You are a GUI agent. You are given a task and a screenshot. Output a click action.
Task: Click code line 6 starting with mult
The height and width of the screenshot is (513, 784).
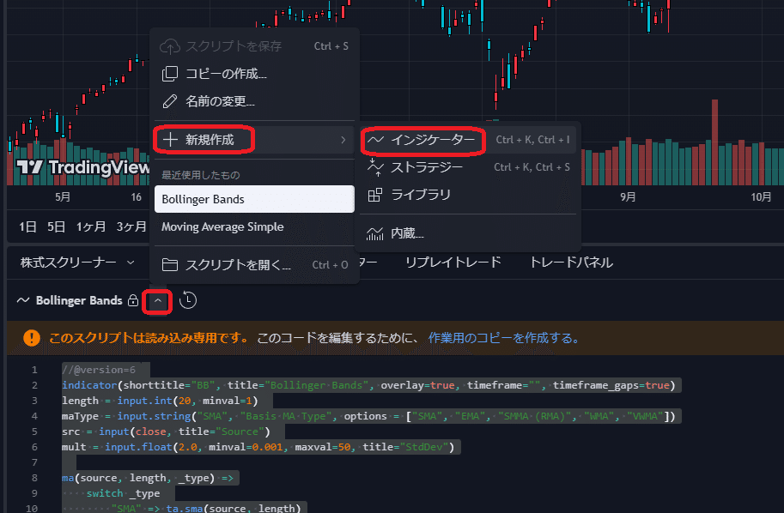(258, 447)
